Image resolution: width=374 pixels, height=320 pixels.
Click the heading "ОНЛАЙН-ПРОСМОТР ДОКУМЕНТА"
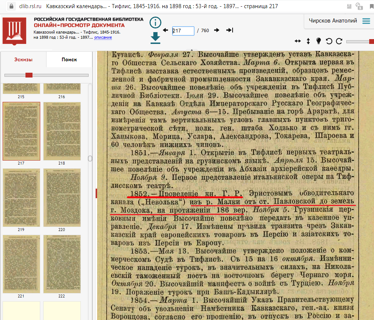tap(79, 25)
